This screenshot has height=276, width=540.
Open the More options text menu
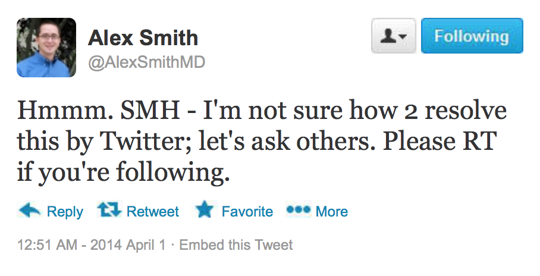[332, 211]
